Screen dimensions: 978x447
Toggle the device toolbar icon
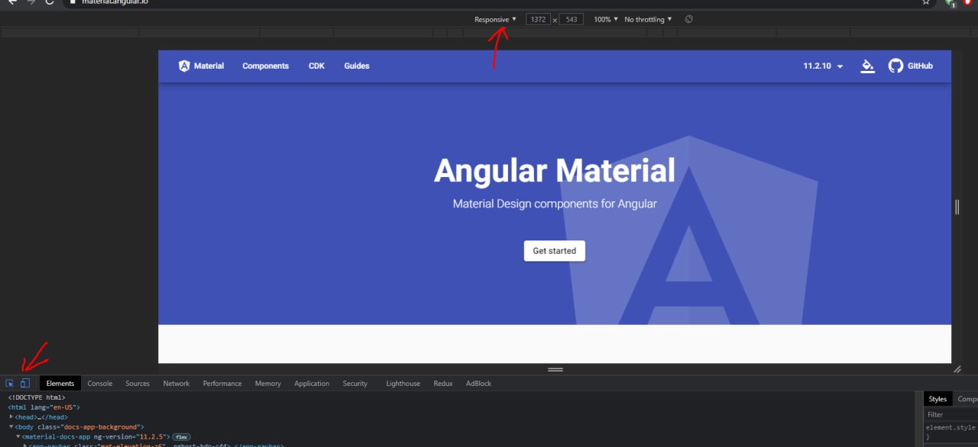click(24, 383)
